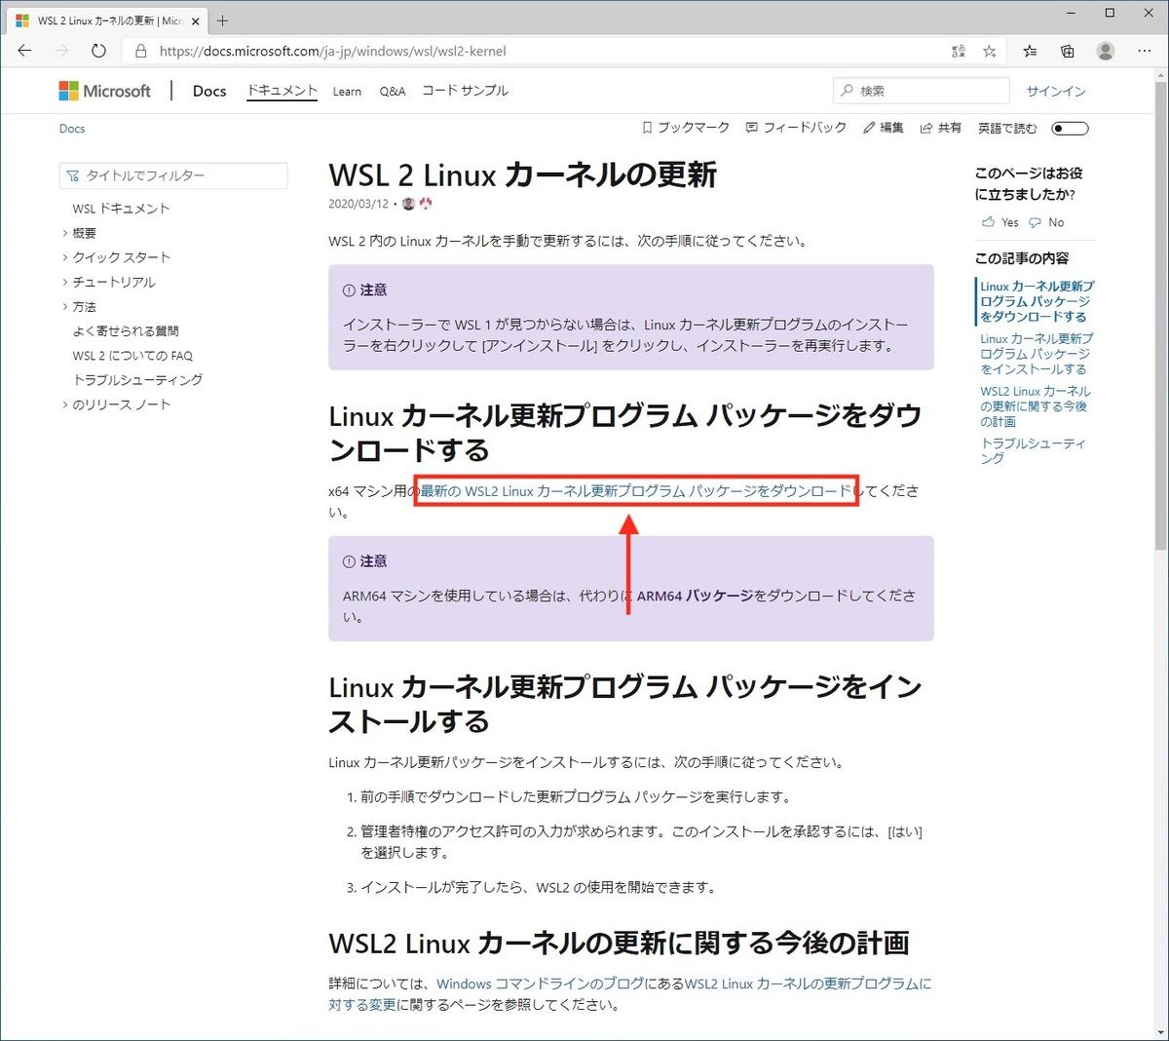Jump to Linux カーネル更新プログラム パッケージをインストールする in contents
The width and height of the screenshot is (1169, 1041).
click(x=1037, y=354)
